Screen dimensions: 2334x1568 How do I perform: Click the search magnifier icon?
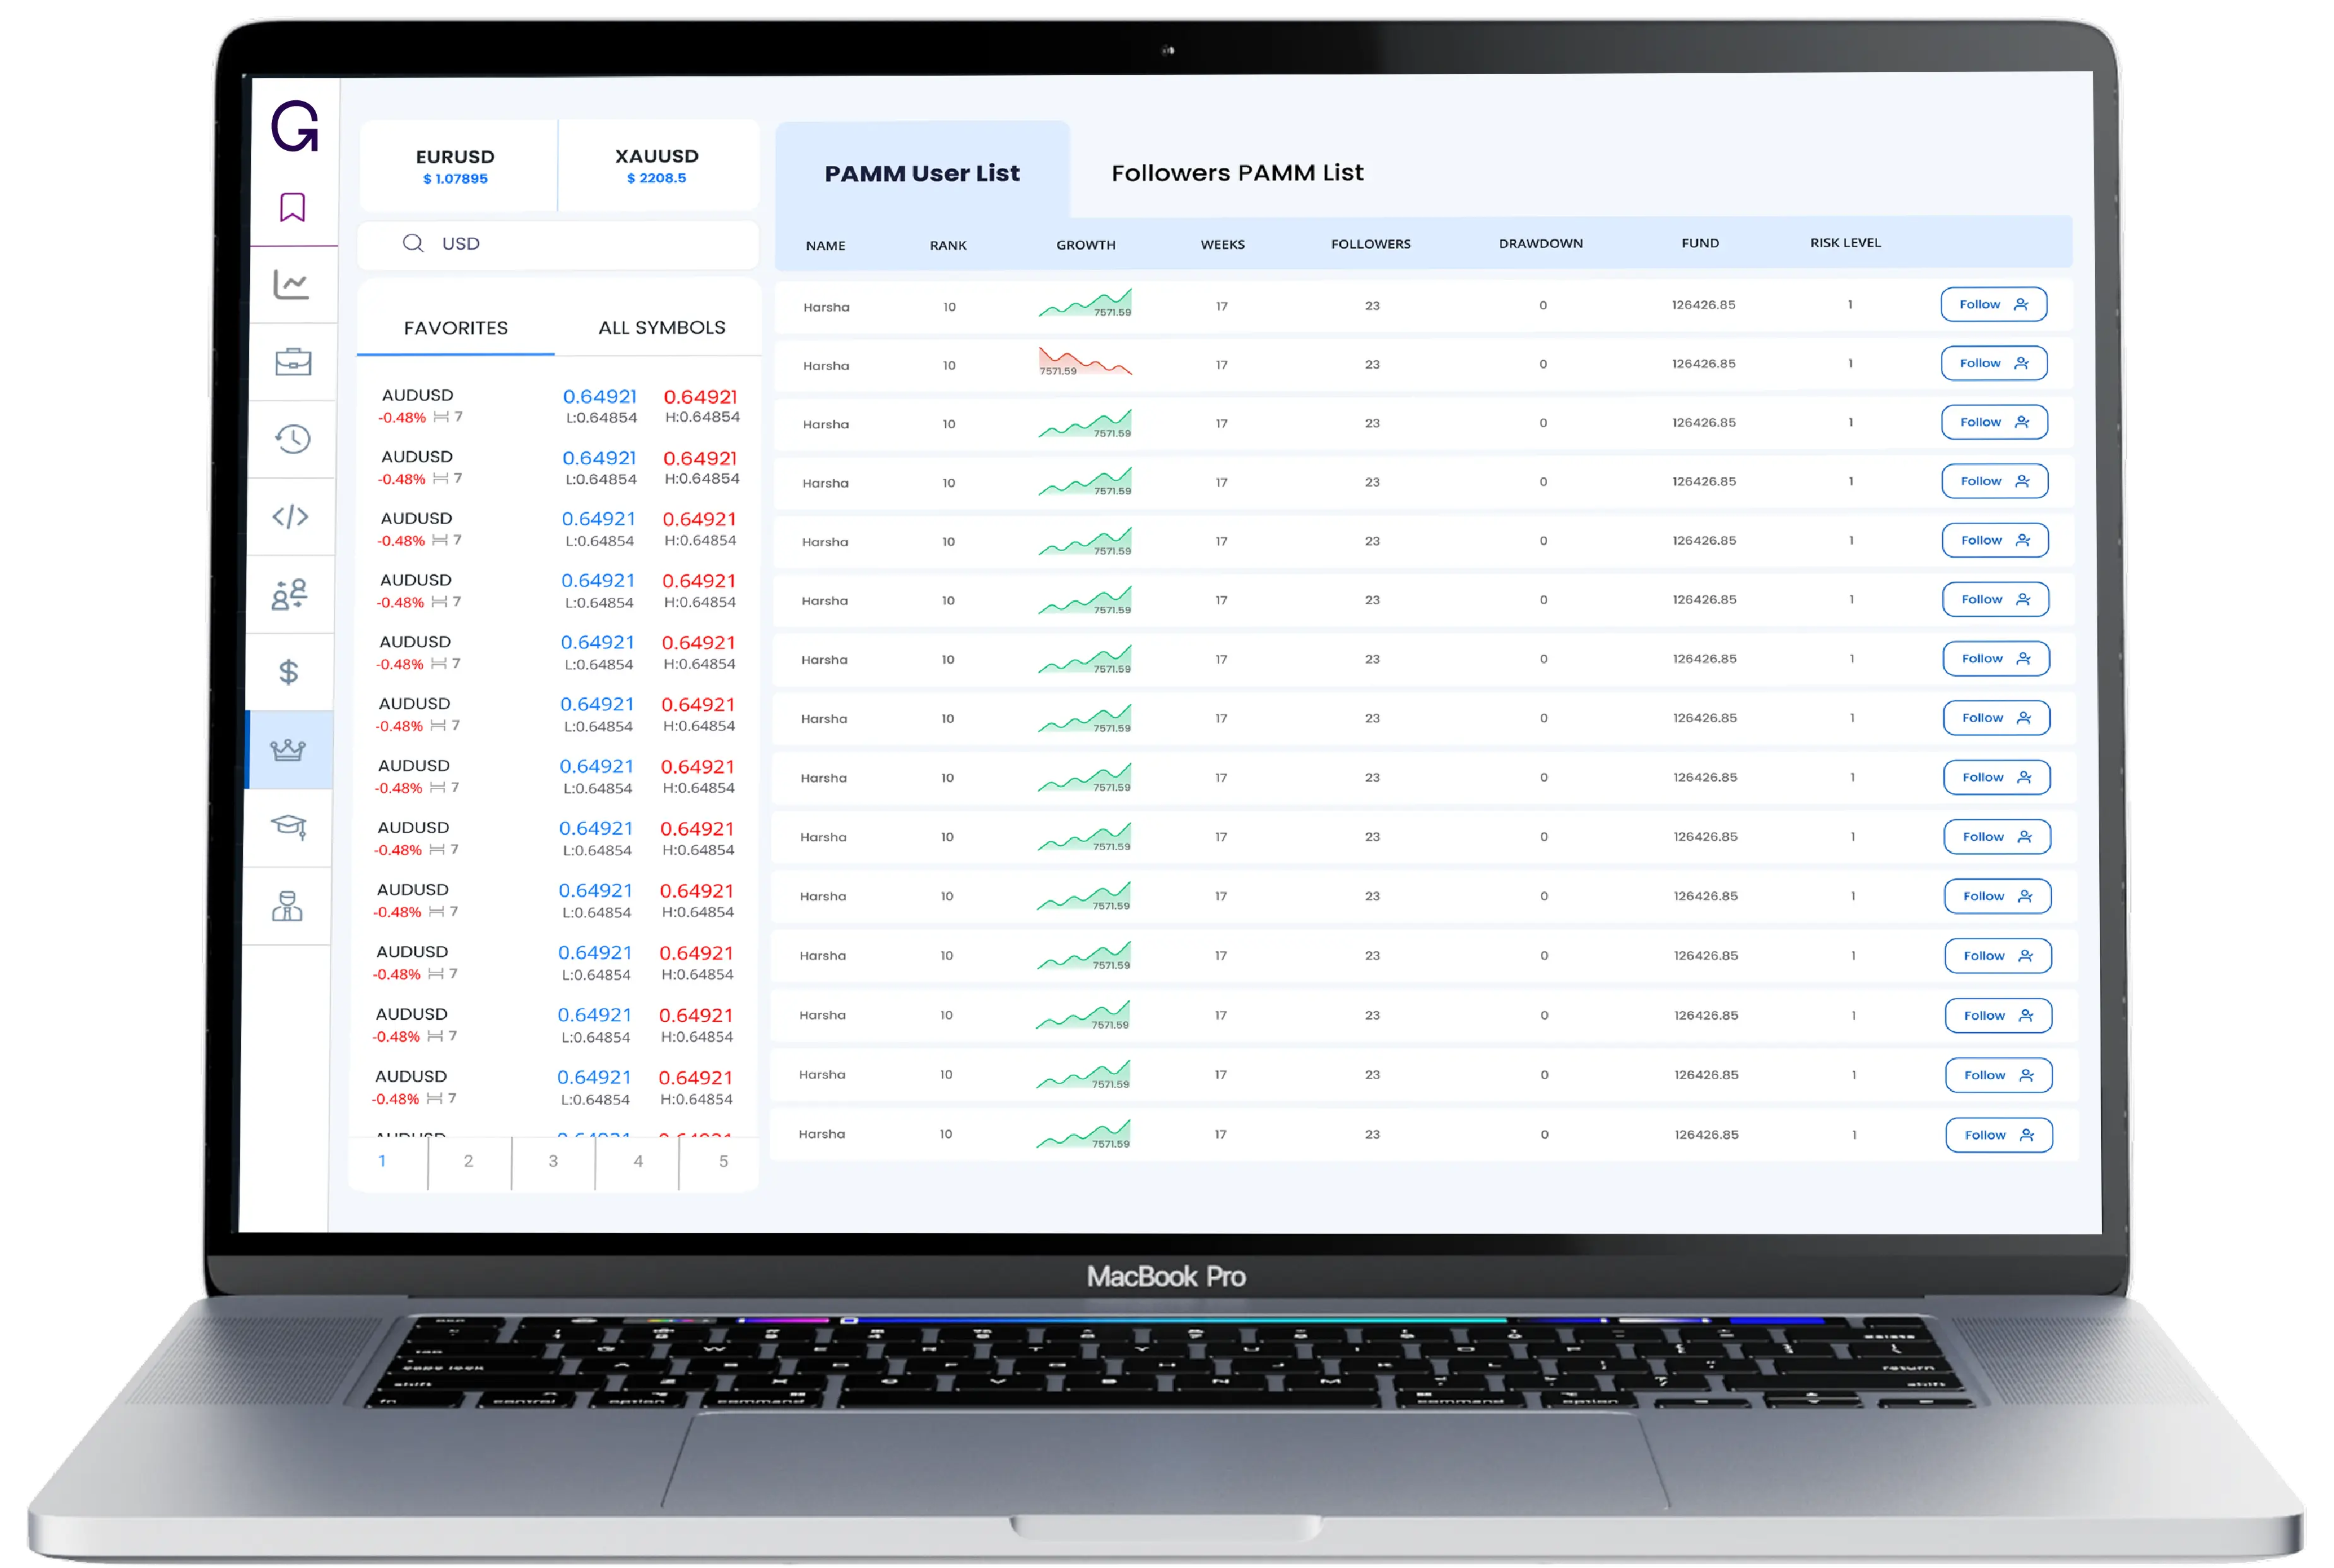point(413,243)
